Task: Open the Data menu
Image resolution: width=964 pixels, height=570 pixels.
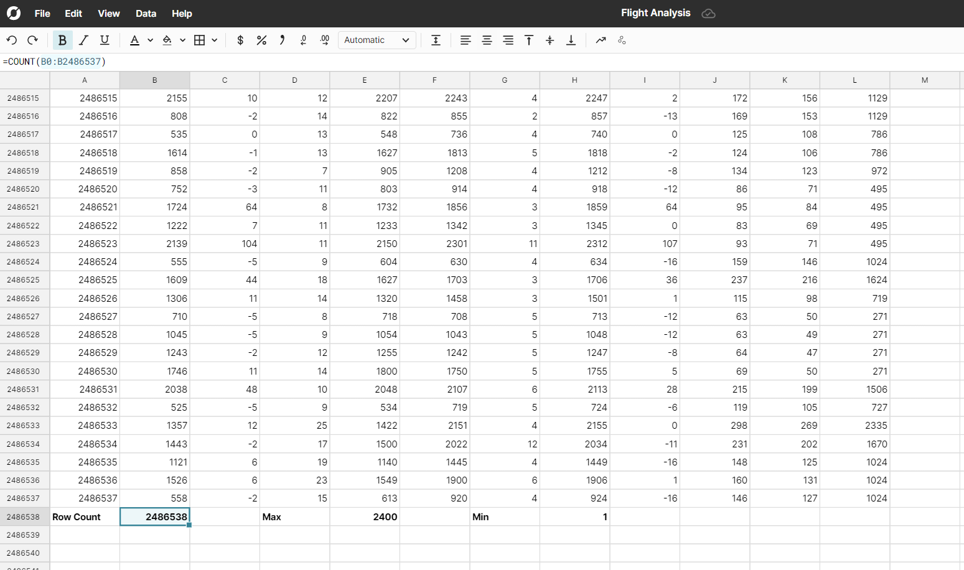Action: pos(146,14)
